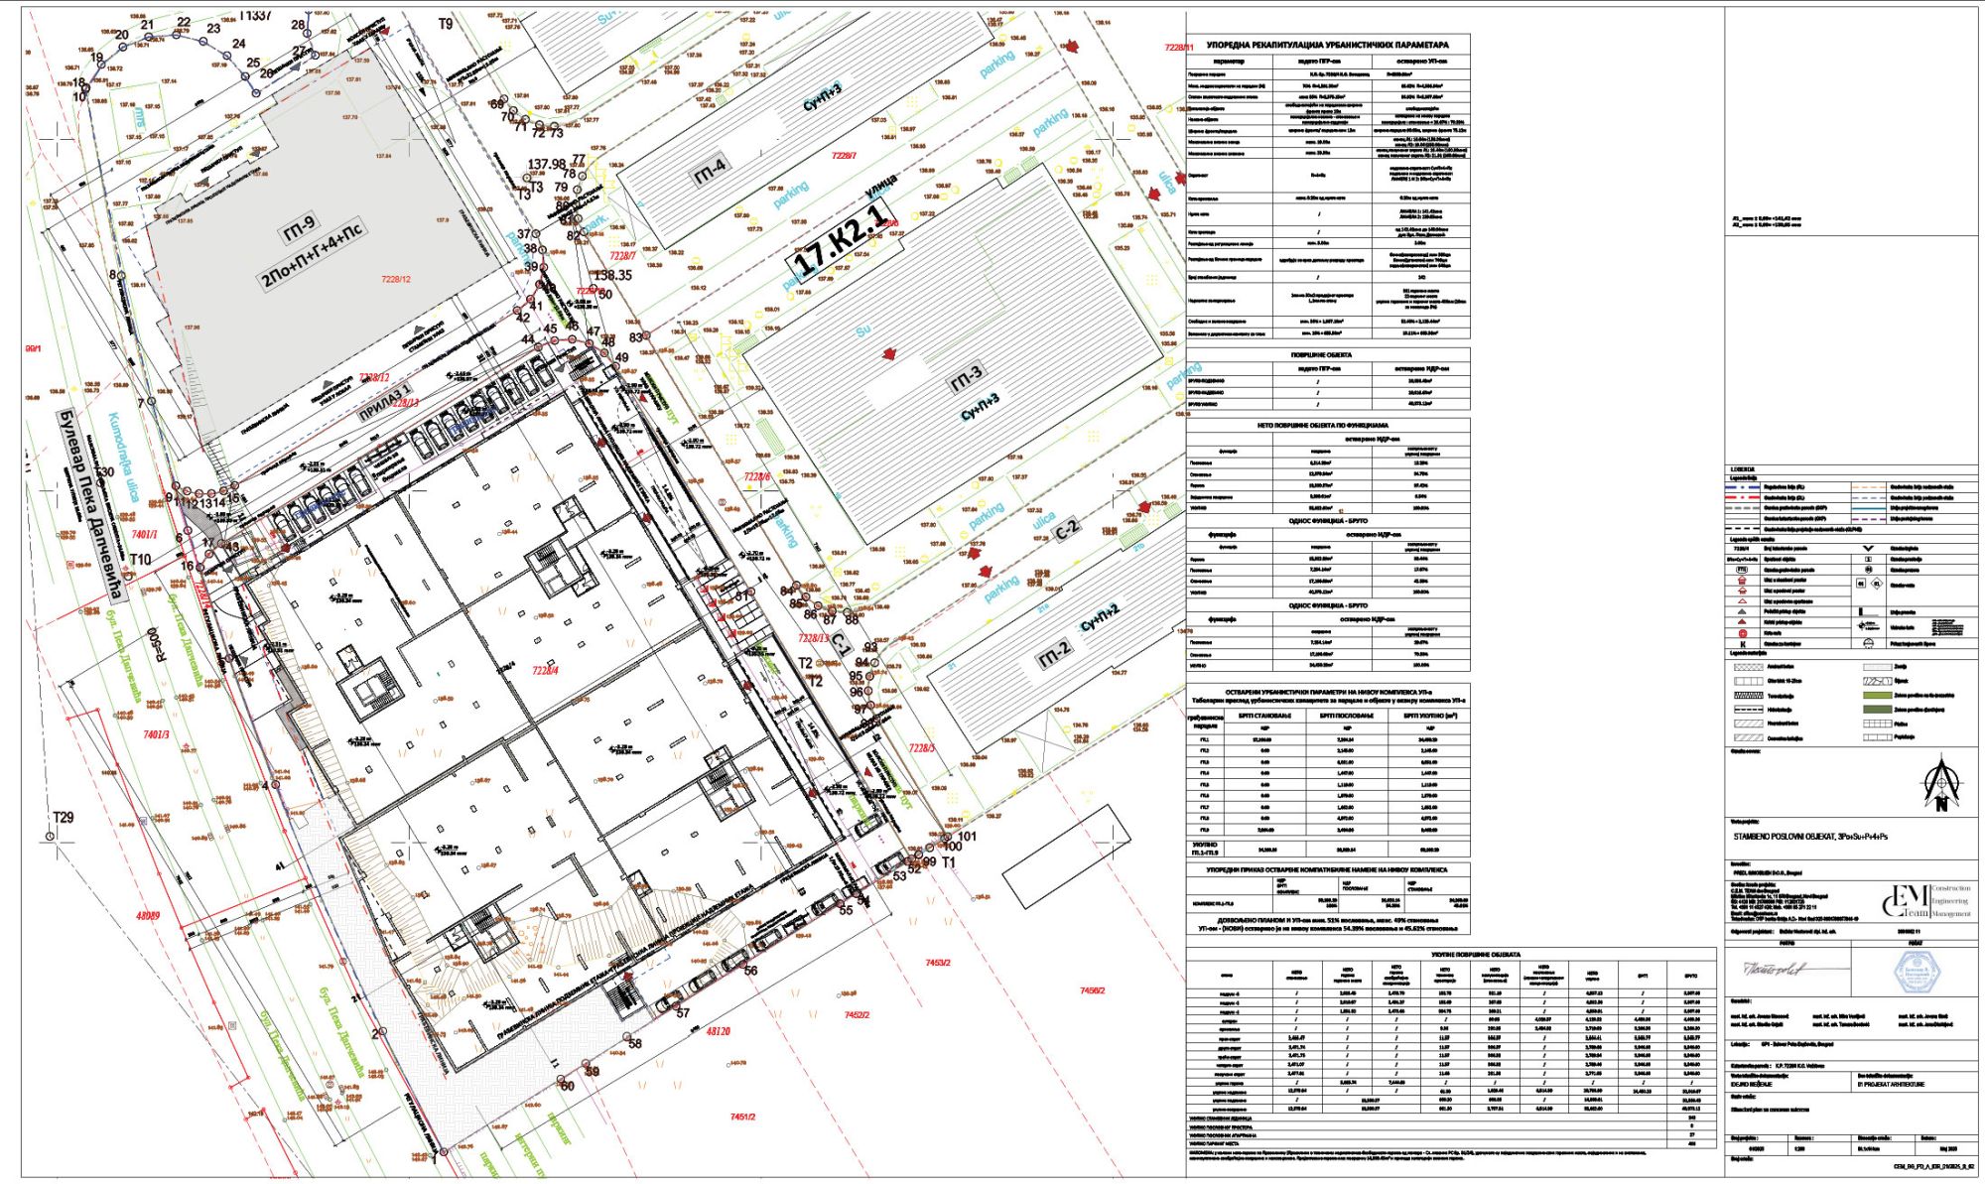
Task: Click the ПРИЛАЗ 1 access label
Action: [384, 401]
